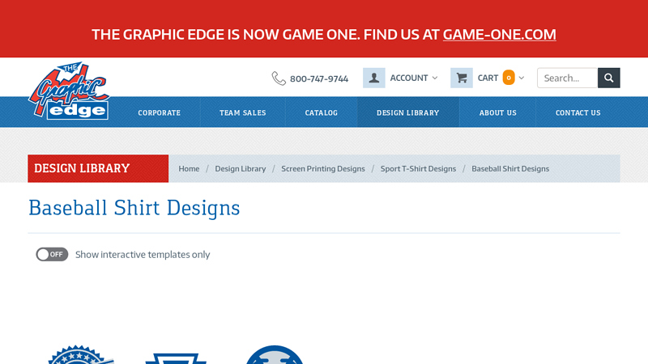Click the account person icon
The image size is (648, 364).
click(x=374, y=78)
